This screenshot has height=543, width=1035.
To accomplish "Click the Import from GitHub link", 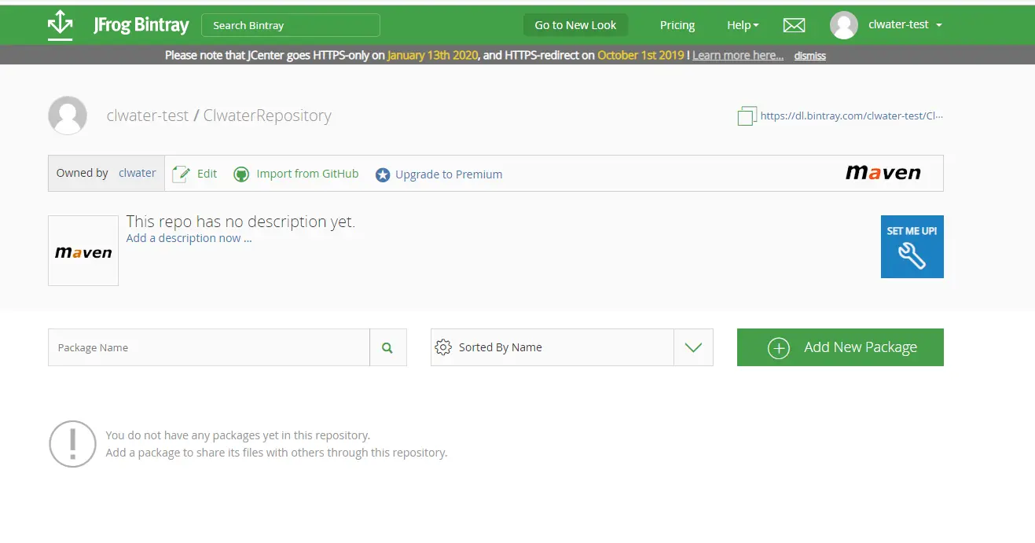I will click(307, 174).
